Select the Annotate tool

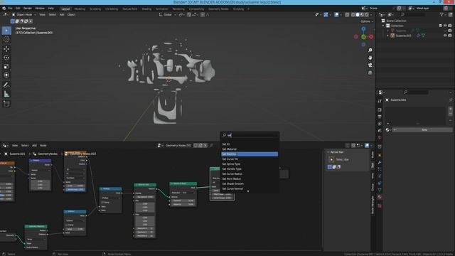tap(6, 85)
